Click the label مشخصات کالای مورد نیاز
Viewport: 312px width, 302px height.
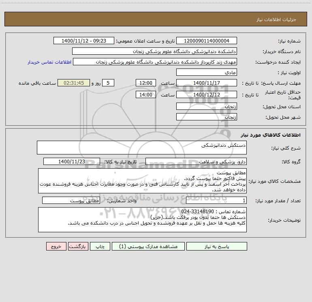point(275,181)
